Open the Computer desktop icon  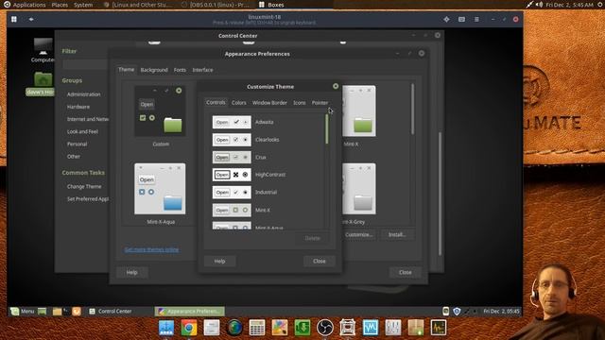coord(43,50)
